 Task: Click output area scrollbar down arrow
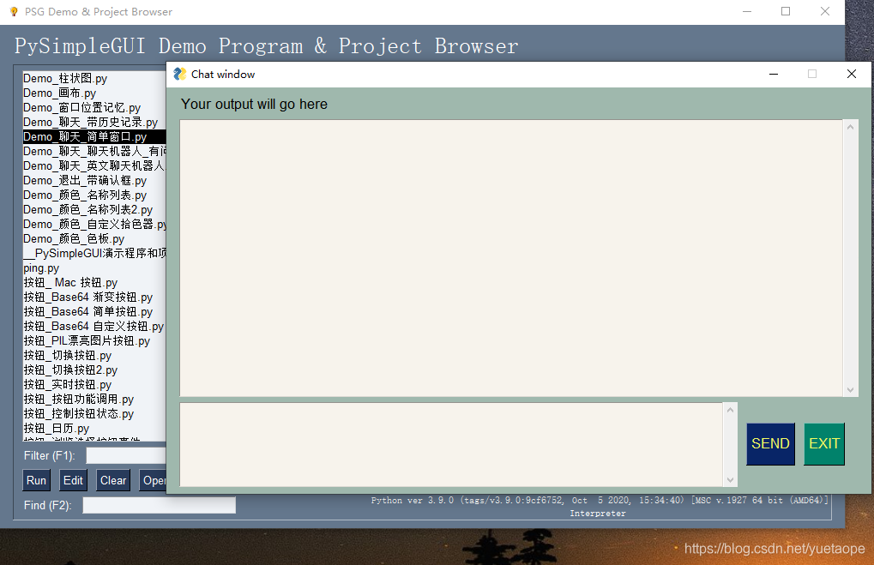click(x=850, y=390)
